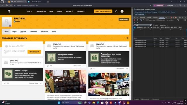Enable the Disable cache checkbox
Image resolution: width=187 pixels, height=105 pixels.
pos(157,20)
